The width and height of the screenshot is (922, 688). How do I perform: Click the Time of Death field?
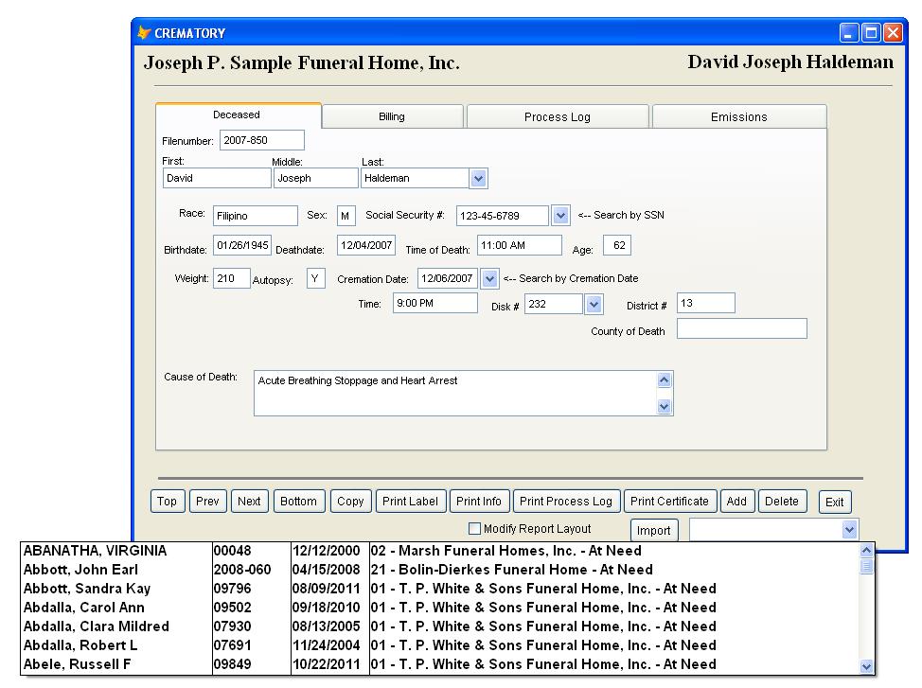(x=520, y=245)
